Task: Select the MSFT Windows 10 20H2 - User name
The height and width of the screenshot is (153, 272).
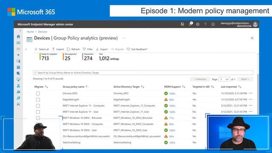Action: point(80,130)
